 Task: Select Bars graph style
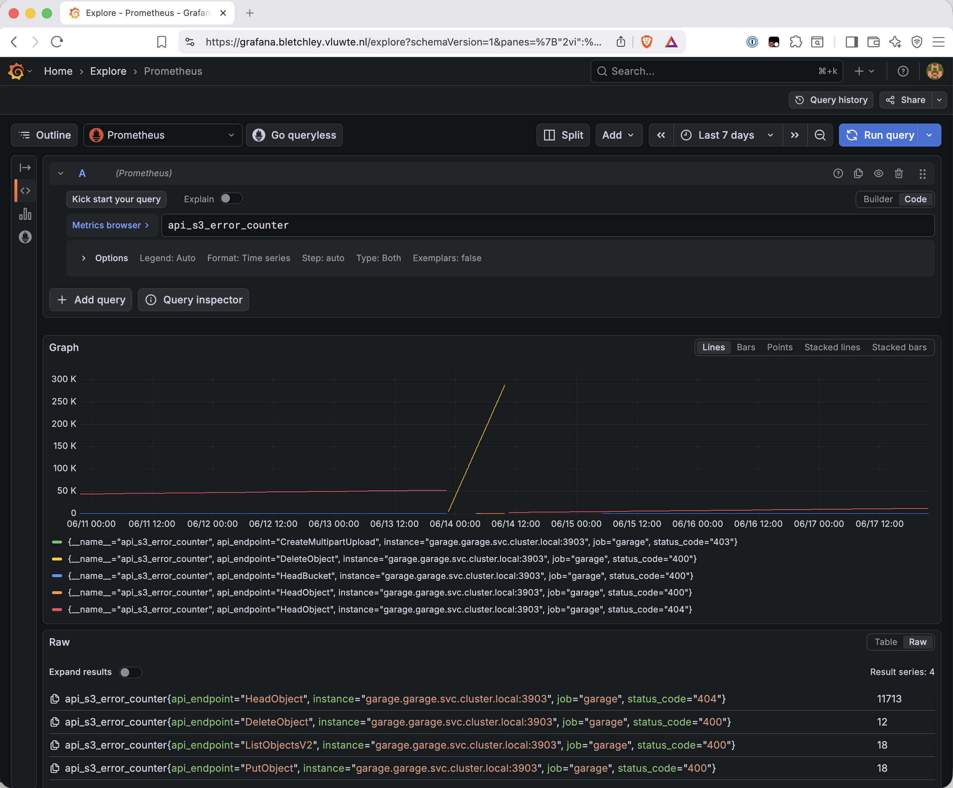[x=745, y=347]
